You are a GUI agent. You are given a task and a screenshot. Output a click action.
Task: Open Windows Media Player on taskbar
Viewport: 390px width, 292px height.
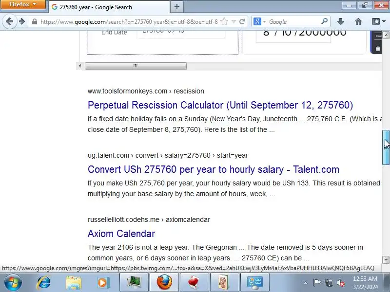pyautogui.click(x=102, y=283)
